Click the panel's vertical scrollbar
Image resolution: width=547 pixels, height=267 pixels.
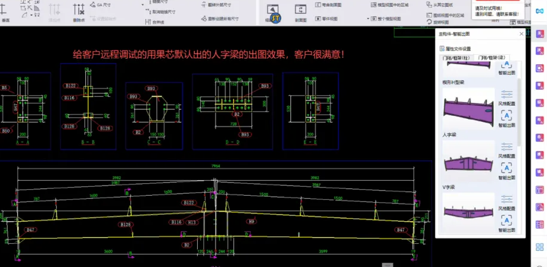coord(519,107)
